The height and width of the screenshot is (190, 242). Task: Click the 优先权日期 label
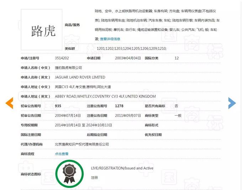pos(153,135)
